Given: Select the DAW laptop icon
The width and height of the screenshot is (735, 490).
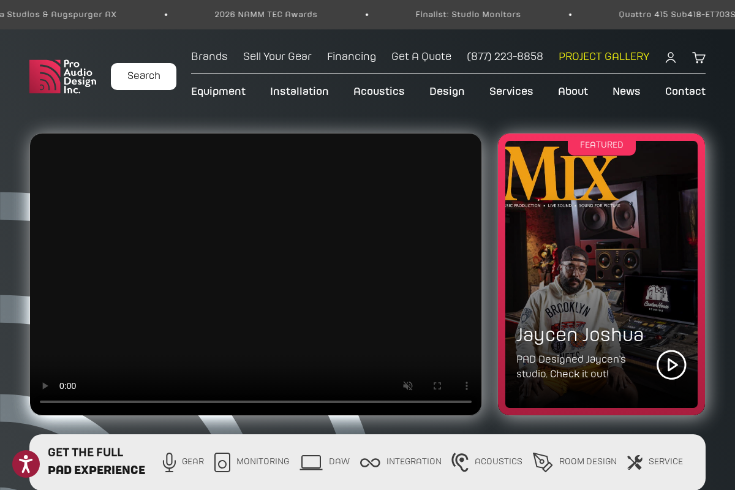Looking at the screenshot, I should 311,462.
